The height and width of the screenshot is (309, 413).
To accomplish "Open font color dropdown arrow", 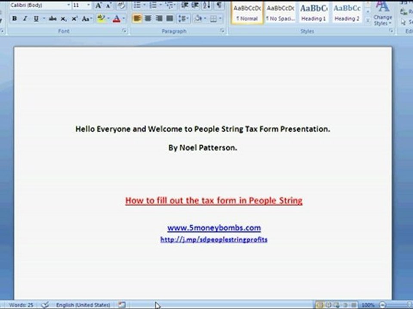I will tap(123, 18).
